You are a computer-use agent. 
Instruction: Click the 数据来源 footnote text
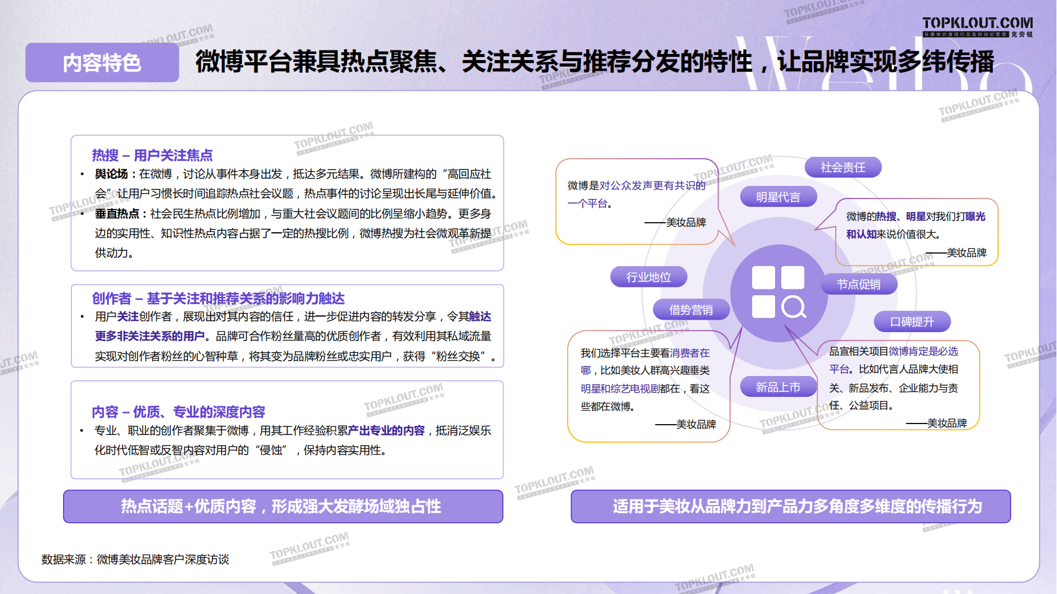click(x=136, y=559)
